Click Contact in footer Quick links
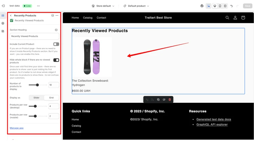The width and height of the screenshot is (254, 142). click(76, 132)
